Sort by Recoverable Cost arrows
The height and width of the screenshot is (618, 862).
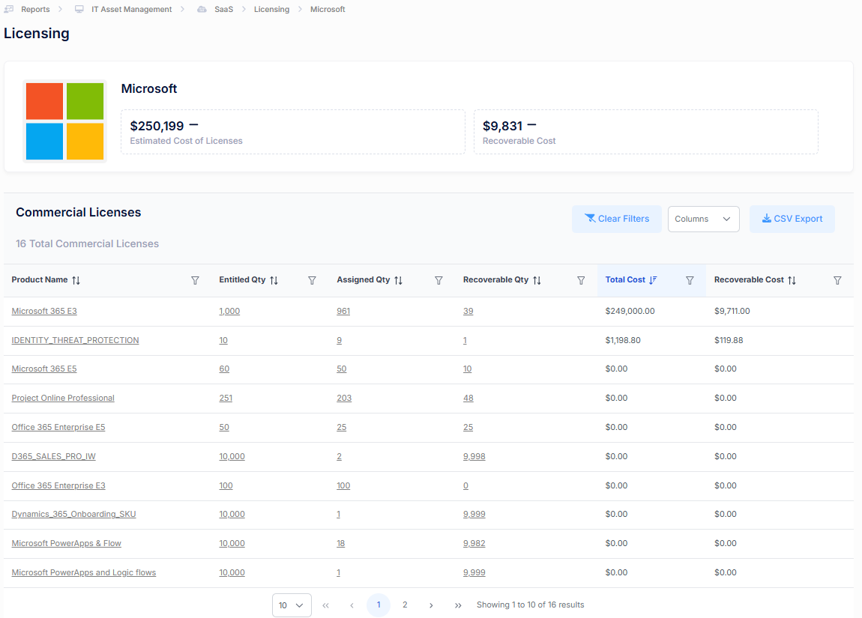(x=792, y=280)
